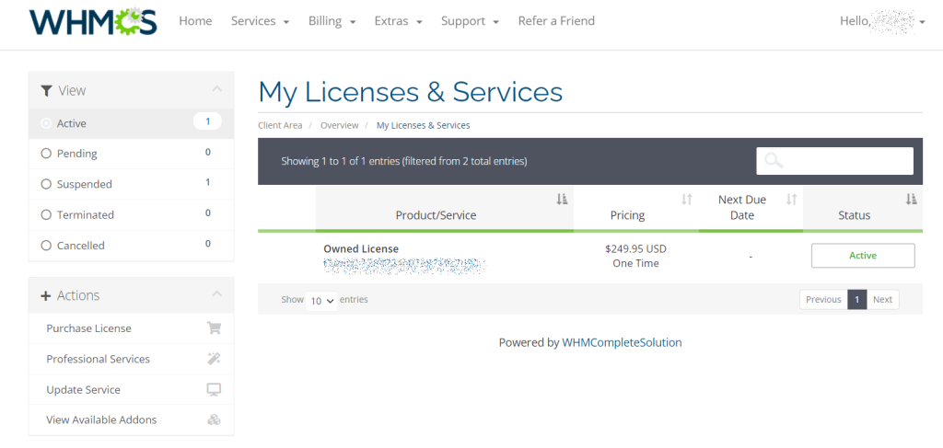The width and height of the screenshot is (943, 448).
Task: Click the Client Area breadcrumb
Action: 280,125
